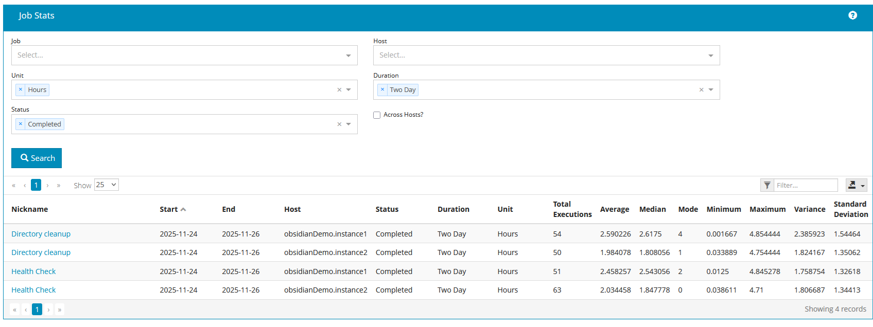Clear the Unit field with the X
The height and width of the screenshot is (327, 873).
tap(339, 89)
